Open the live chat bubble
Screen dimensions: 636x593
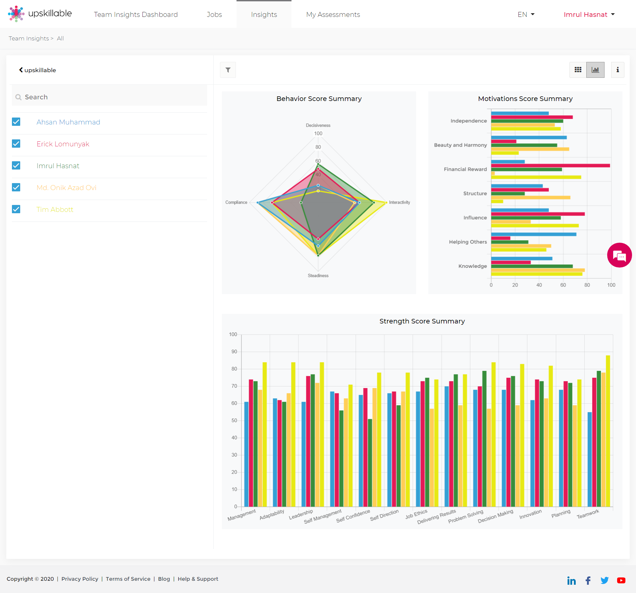click(x=619, y=255)
